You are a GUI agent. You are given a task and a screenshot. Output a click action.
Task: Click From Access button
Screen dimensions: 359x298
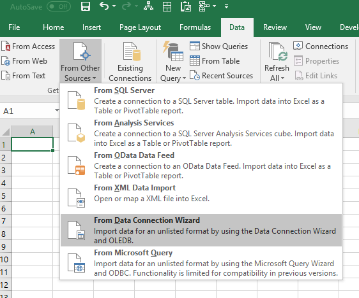point(28,46)
